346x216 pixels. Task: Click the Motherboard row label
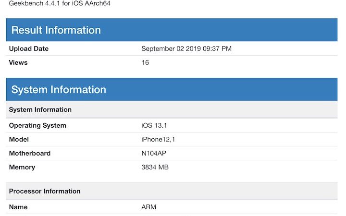(30, 153)
